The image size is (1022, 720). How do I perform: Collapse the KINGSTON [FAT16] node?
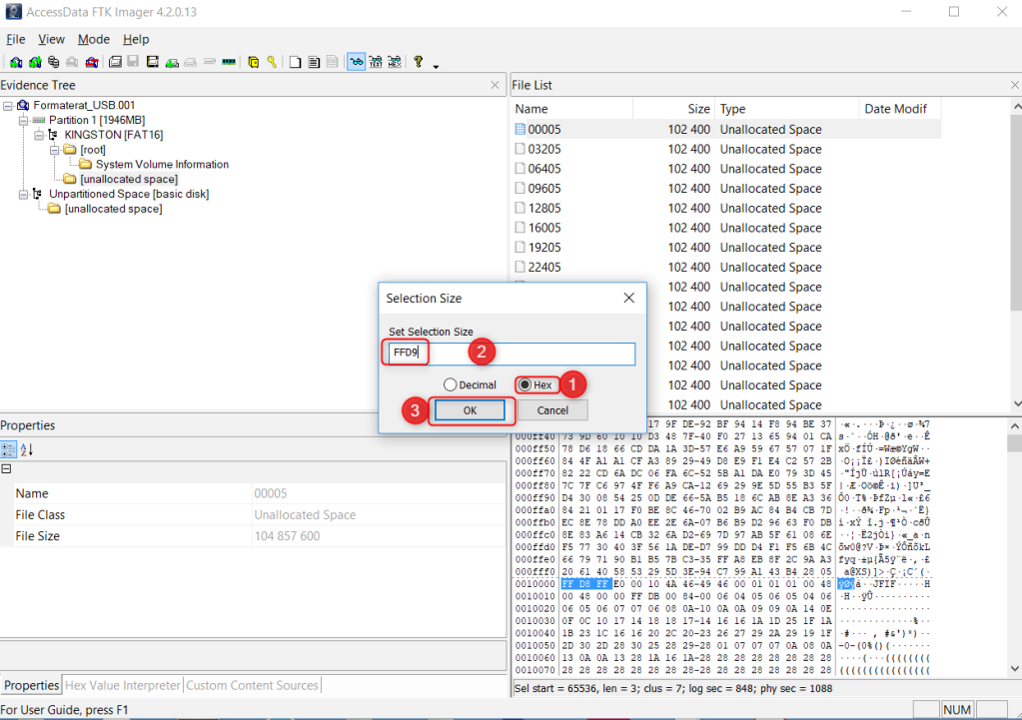coord(39,135)
